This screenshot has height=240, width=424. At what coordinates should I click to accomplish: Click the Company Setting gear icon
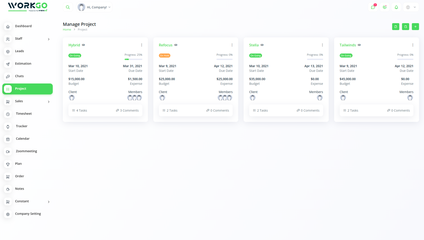[x=8, y=214]
